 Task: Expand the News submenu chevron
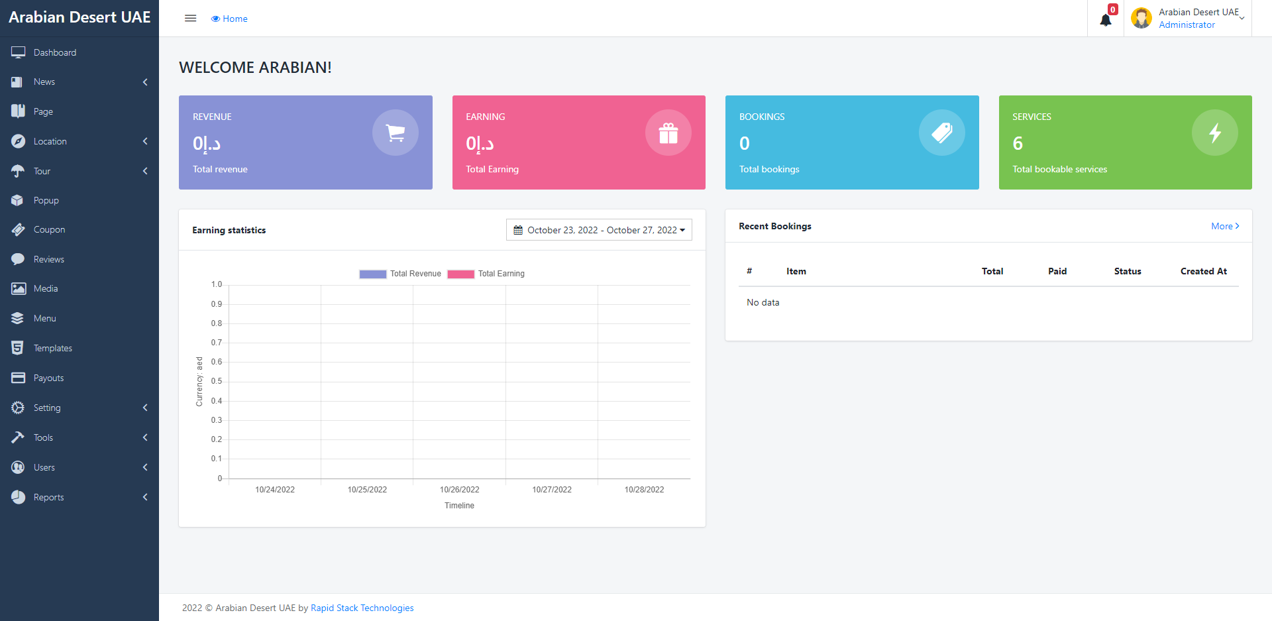tap(145, 82)
